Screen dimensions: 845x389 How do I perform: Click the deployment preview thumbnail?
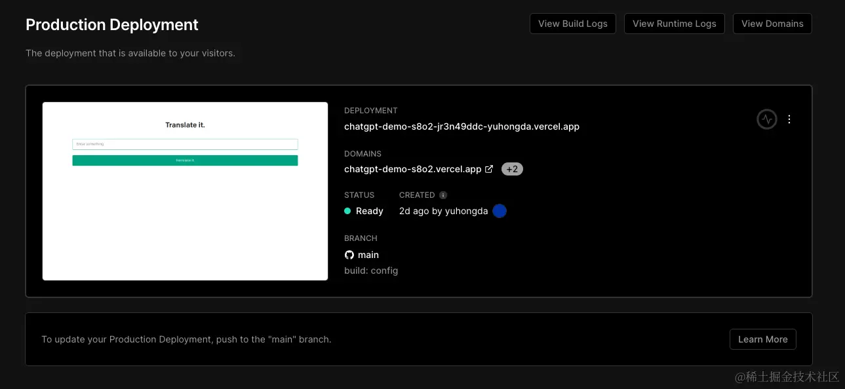point(185,191)
